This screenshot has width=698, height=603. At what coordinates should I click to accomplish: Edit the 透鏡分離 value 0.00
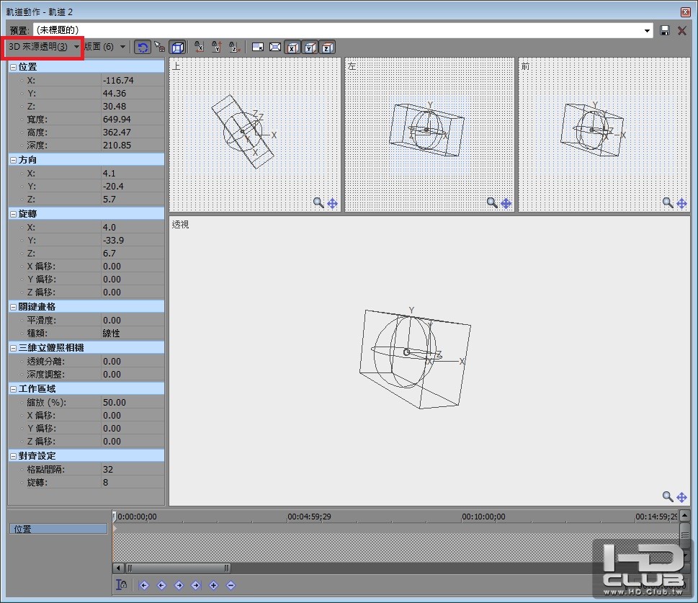pyautogui.click(x=133, y=361)
